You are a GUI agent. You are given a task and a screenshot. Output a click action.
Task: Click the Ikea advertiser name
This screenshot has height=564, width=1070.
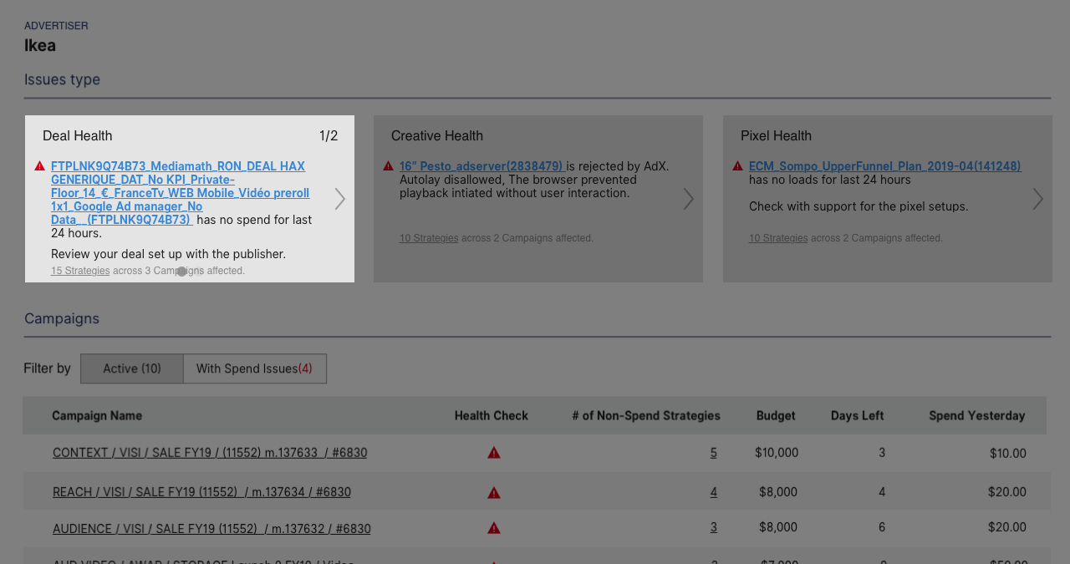(x=40, y=45)
